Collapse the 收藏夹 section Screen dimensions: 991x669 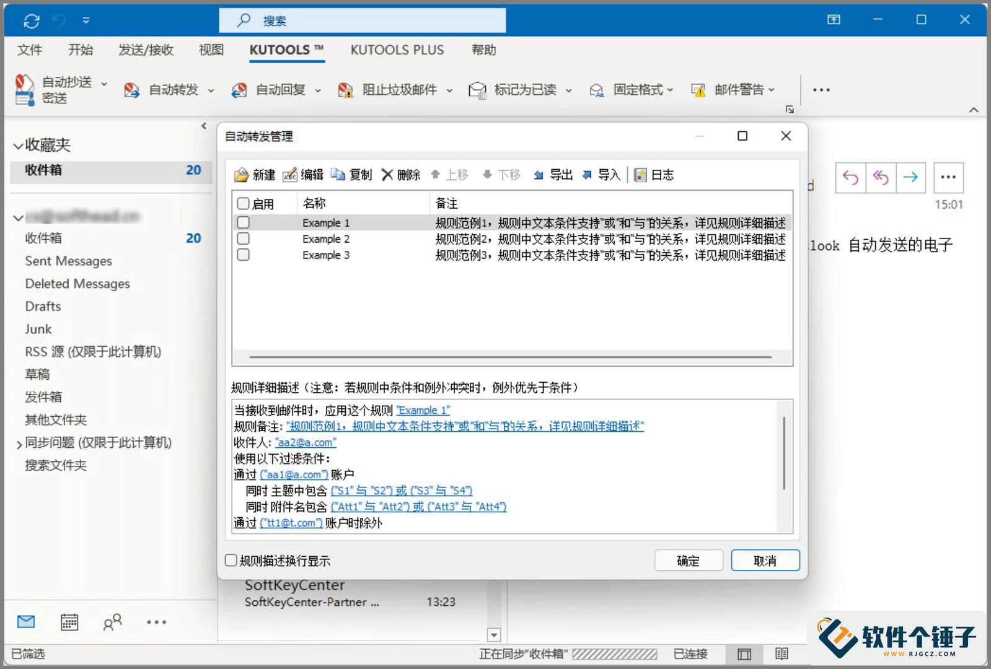(18, 146)
